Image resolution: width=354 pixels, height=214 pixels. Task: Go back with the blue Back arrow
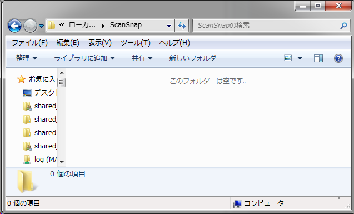pos(14,26)
